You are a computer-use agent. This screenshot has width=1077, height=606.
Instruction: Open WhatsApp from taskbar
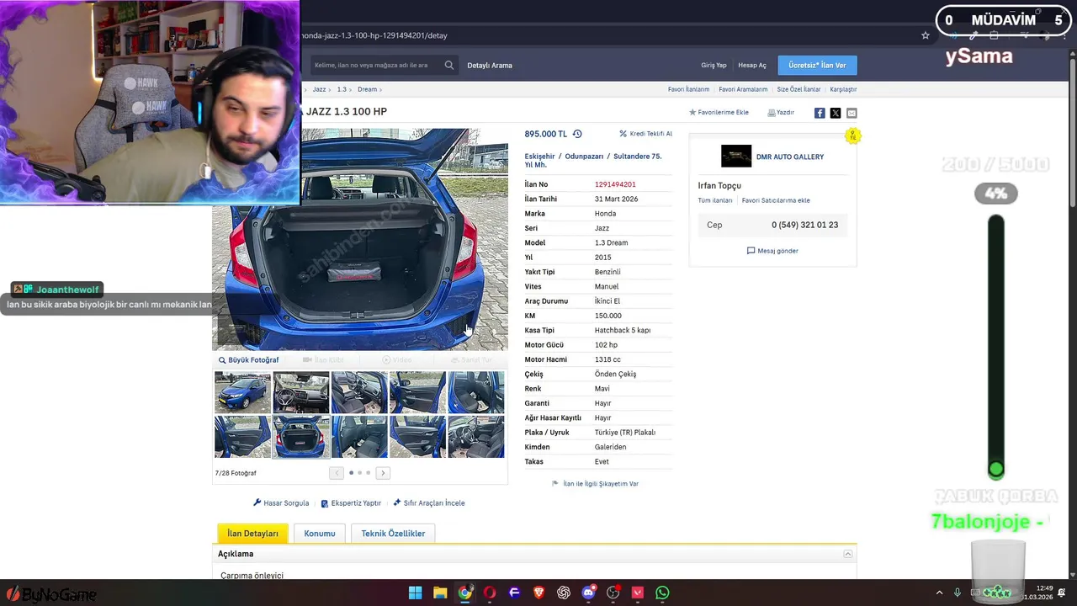pos(663,593)
